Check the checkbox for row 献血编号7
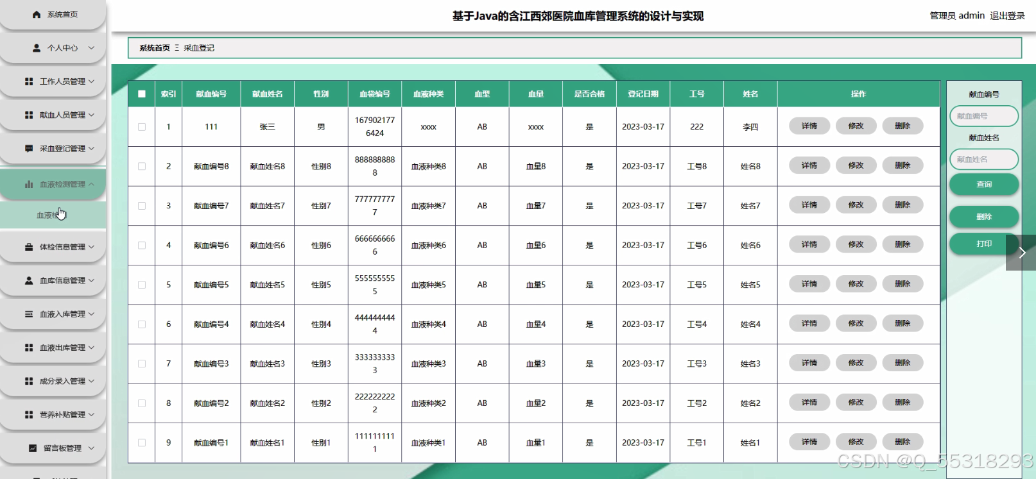Viewport: 1036px width, 479px height. pos(142,206)
